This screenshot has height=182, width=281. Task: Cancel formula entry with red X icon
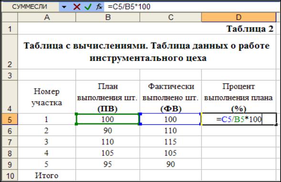coord(77,7)
